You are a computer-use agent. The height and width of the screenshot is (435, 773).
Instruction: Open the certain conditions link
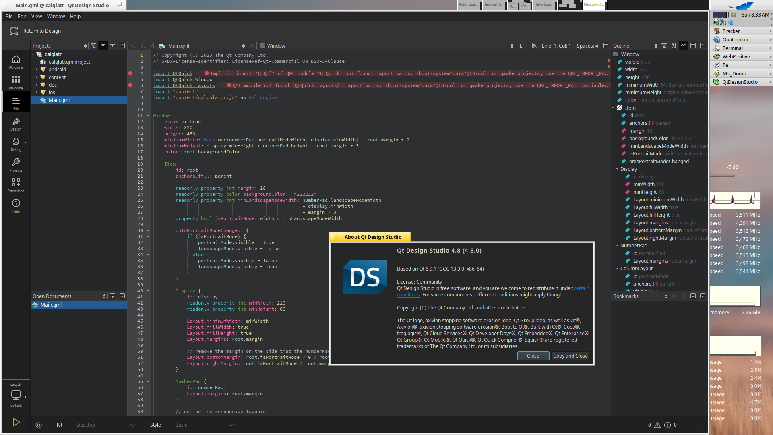tap(581, 288)
